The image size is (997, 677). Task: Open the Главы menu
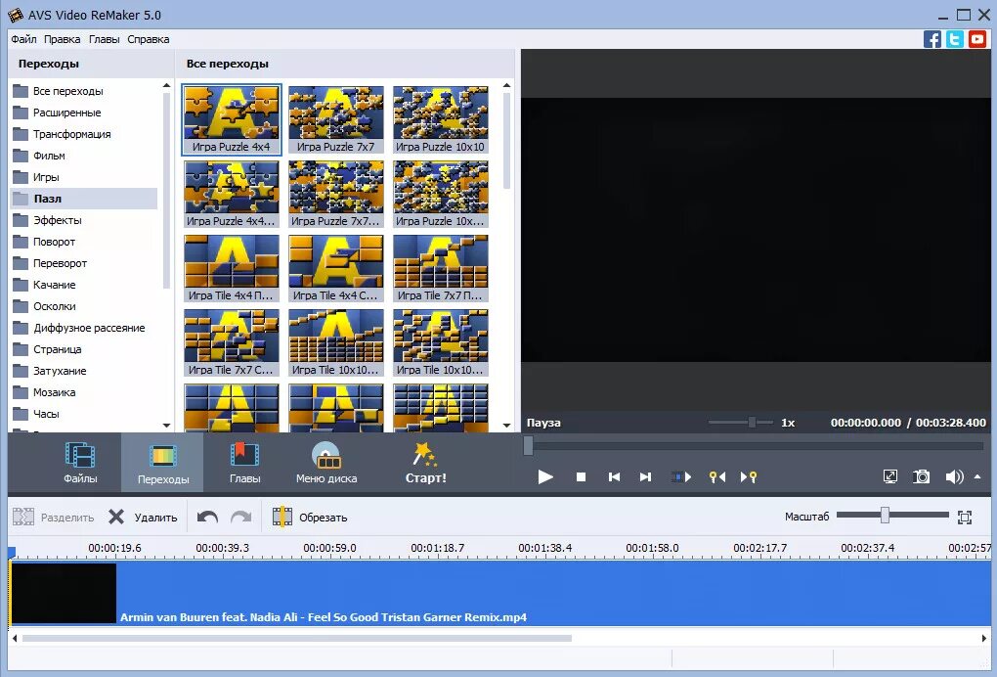point(105,39)
